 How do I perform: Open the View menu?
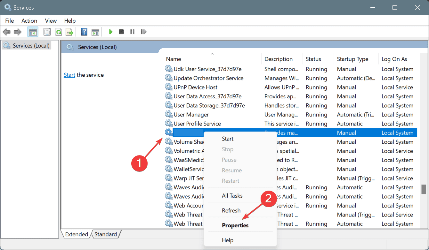tap(51, 20)
